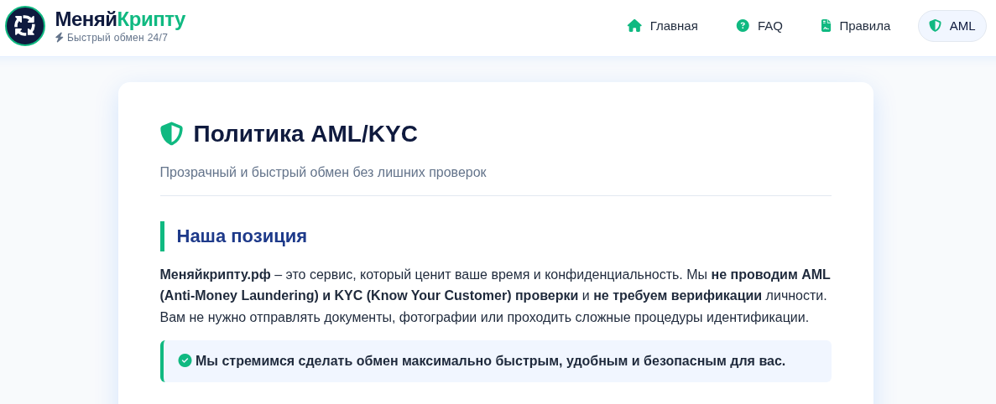Viewport: 996px width, 404px height.
Task: Click the circular exchange arrows logo
Action: [x=25, y=26]
